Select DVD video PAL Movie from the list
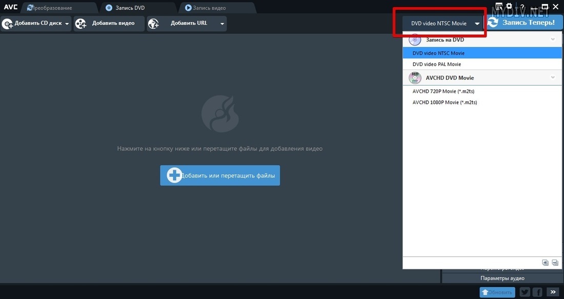 click(x=437, y=65)
